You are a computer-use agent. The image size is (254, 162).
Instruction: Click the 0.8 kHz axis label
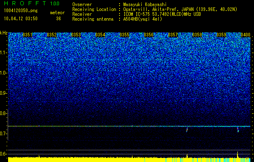3,113
